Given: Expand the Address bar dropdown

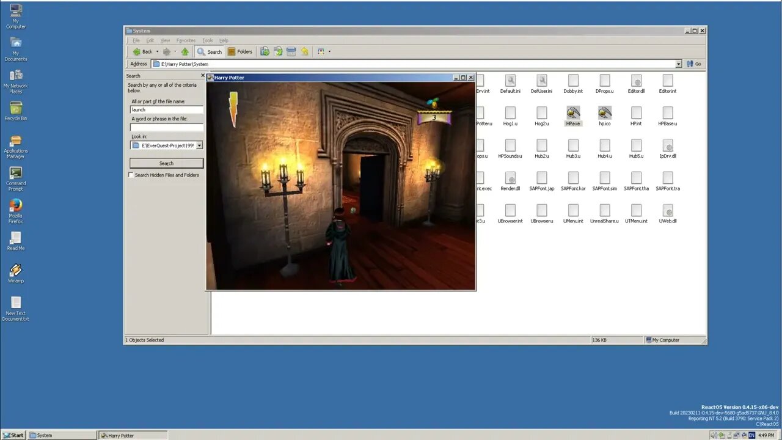Looking at the screenshot, I should (x=678, y=64).
